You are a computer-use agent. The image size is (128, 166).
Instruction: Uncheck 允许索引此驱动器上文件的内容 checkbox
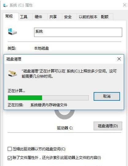(10, 158)
